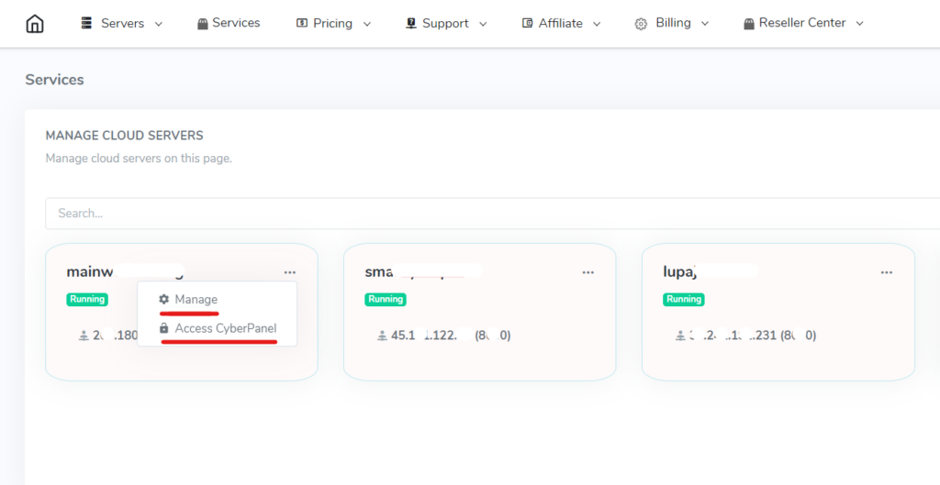Expand the Reseller Center dropdown chevron
This screenshot has width=940, height=485.
pos(859,24)
